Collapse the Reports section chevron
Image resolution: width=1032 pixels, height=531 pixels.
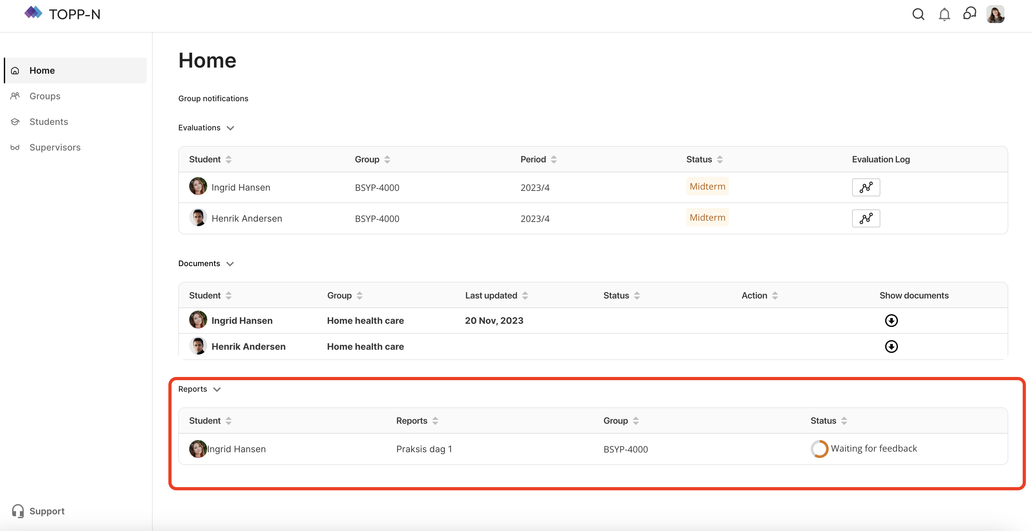pos(217,389)
